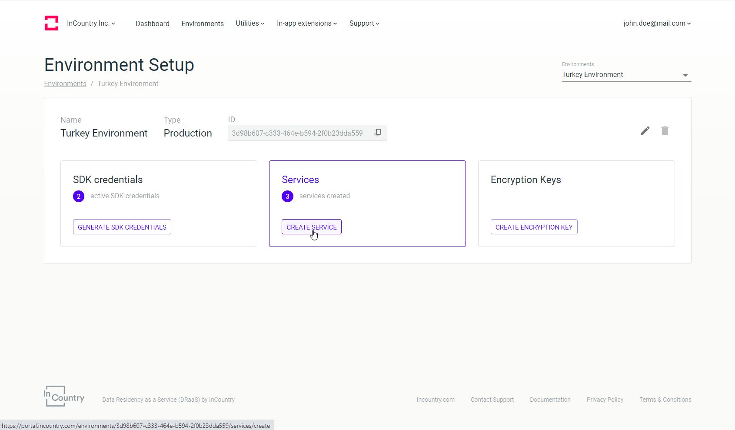Follow the Environments breadcrumb link
Image resolution: width=735 pixels, height=430 pixels.
tap(65, 83)
